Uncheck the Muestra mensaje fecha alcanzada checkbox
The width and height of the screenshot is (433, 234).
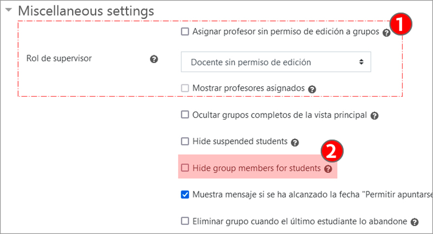pyautogui.click(x=185, y=195)
